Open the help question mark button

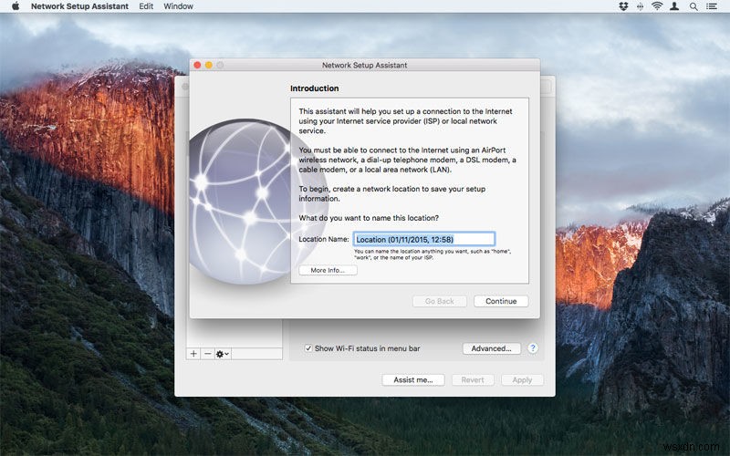click(x=533, y=348)
